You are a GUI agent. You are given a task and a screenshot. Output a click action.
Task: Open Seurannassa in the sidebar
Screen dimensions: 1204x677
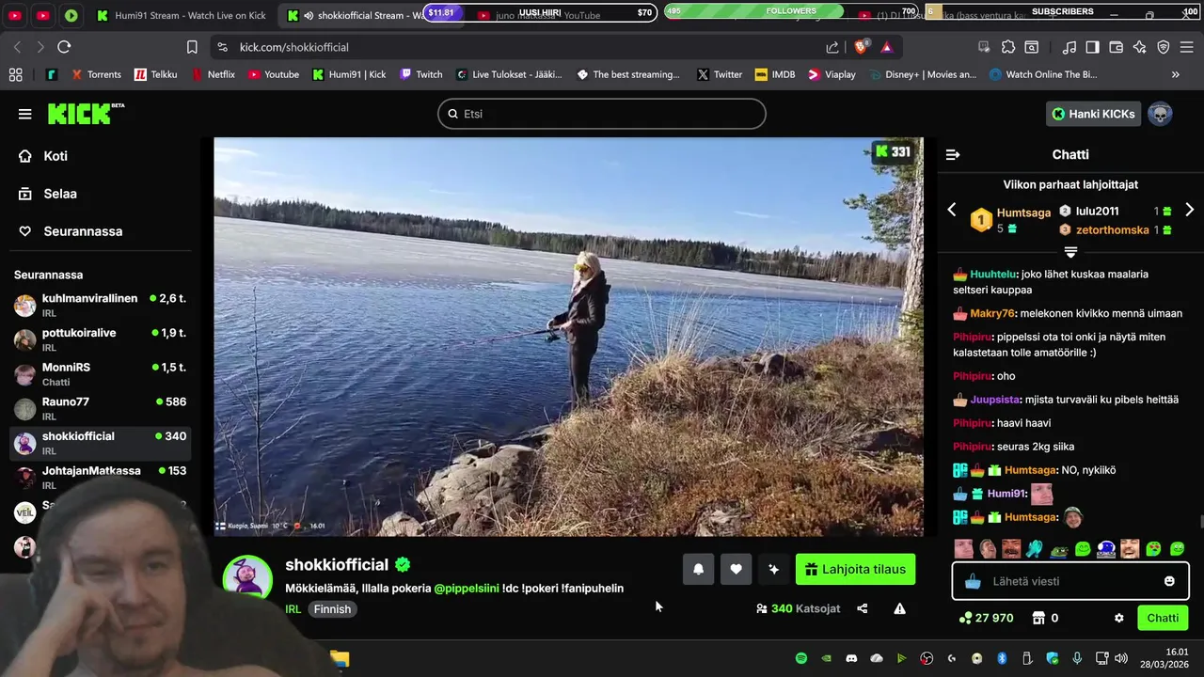tap(71, 231)
